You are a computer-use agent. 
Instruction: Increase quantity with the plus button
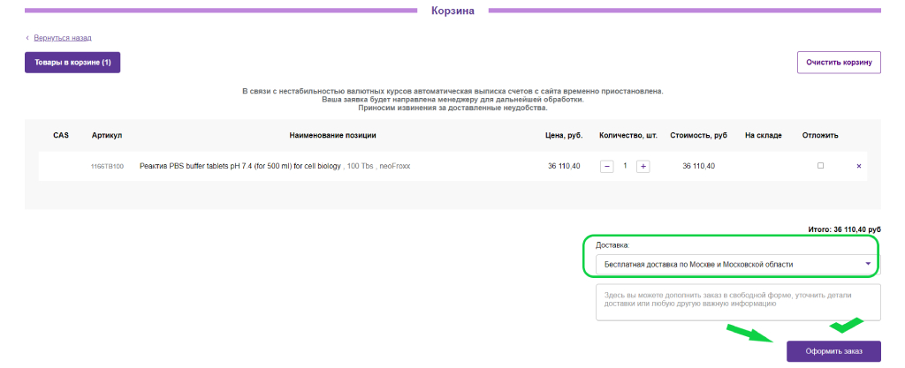coord(643,166)
